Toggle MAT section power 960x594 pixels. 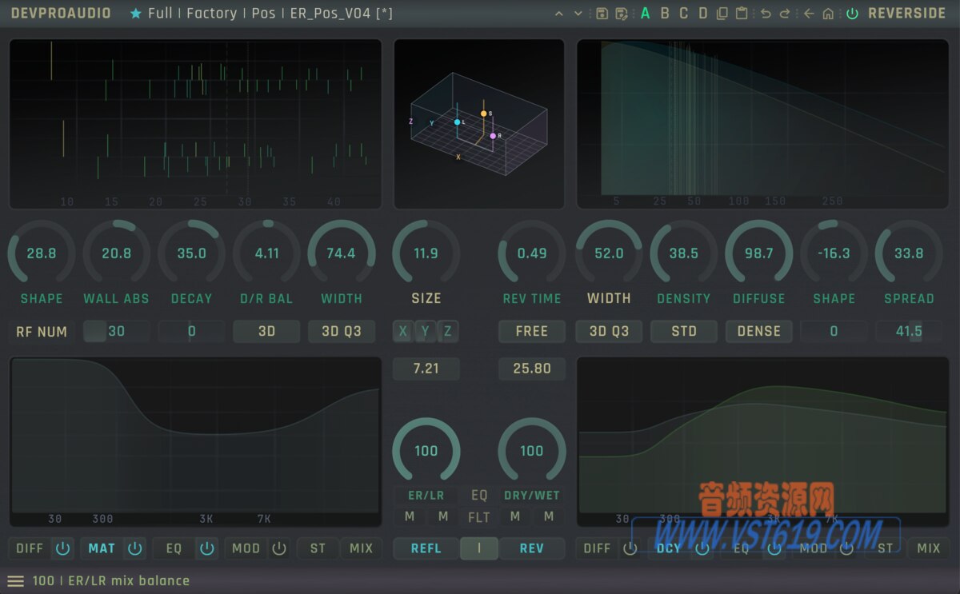tap(135, 548)
